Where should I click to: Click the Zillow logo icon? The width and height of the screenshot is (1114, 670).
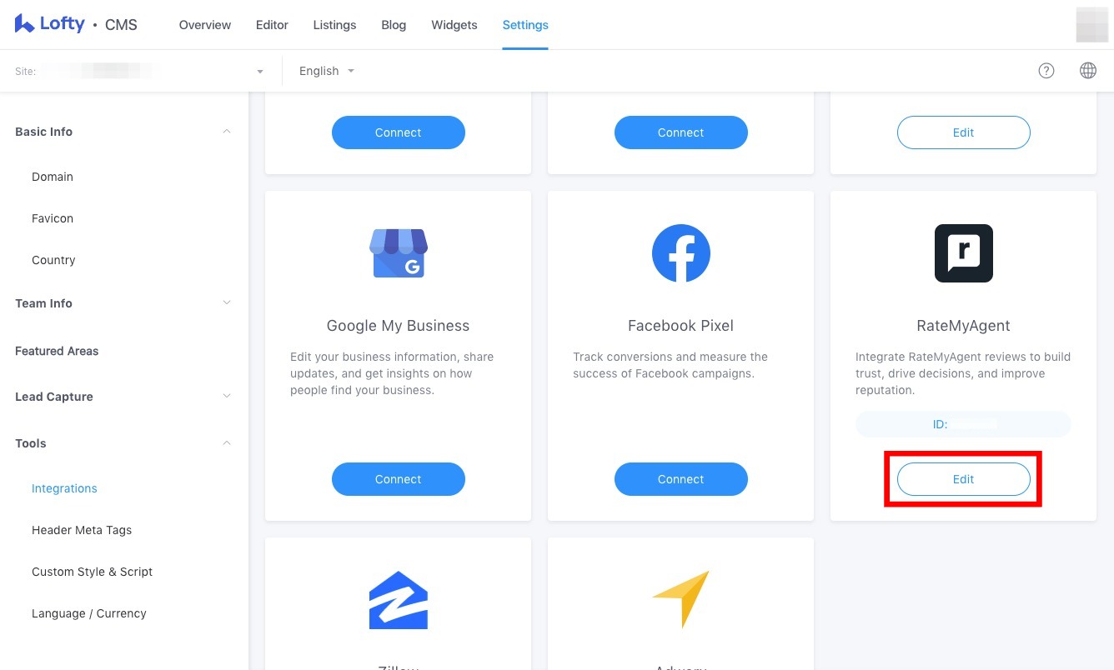399,600
